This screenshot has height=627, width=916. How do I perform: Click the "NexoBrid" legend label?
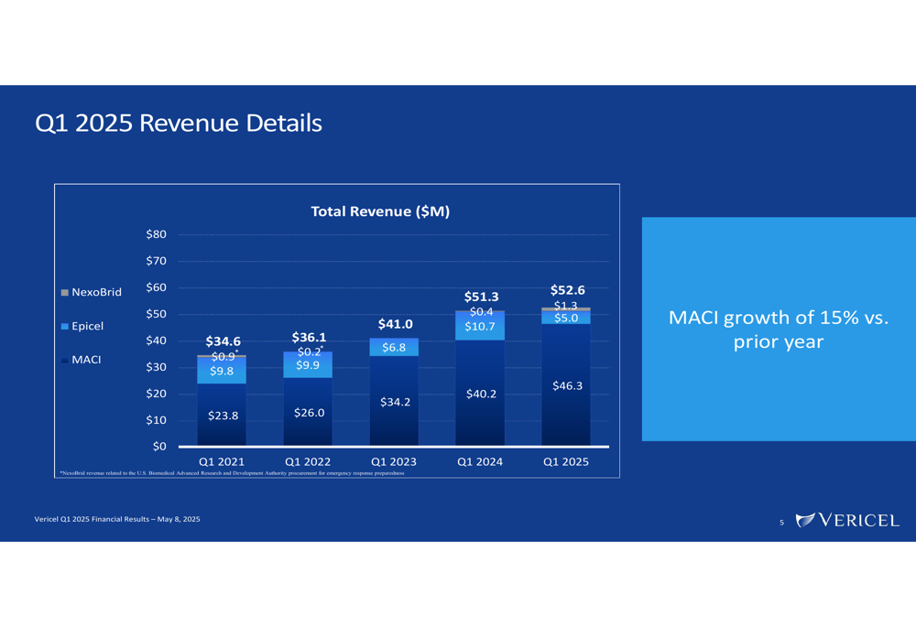[96, 292]
